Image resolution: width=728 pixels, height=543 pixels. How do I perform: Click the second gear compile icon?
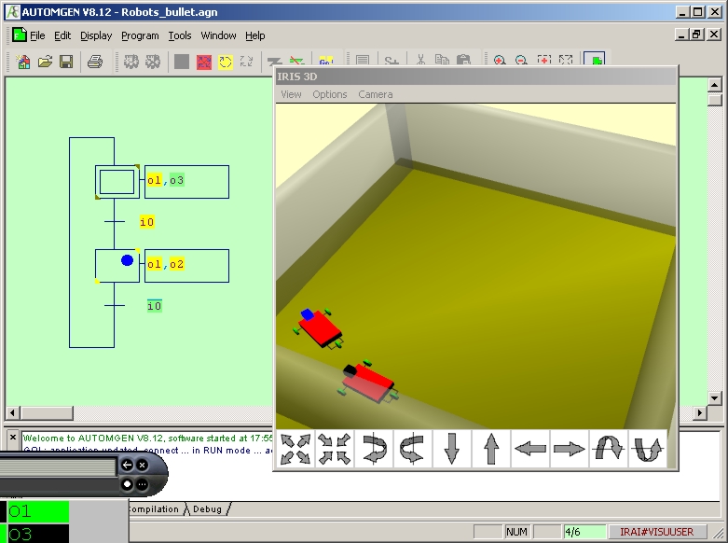[x=153, y=62]
